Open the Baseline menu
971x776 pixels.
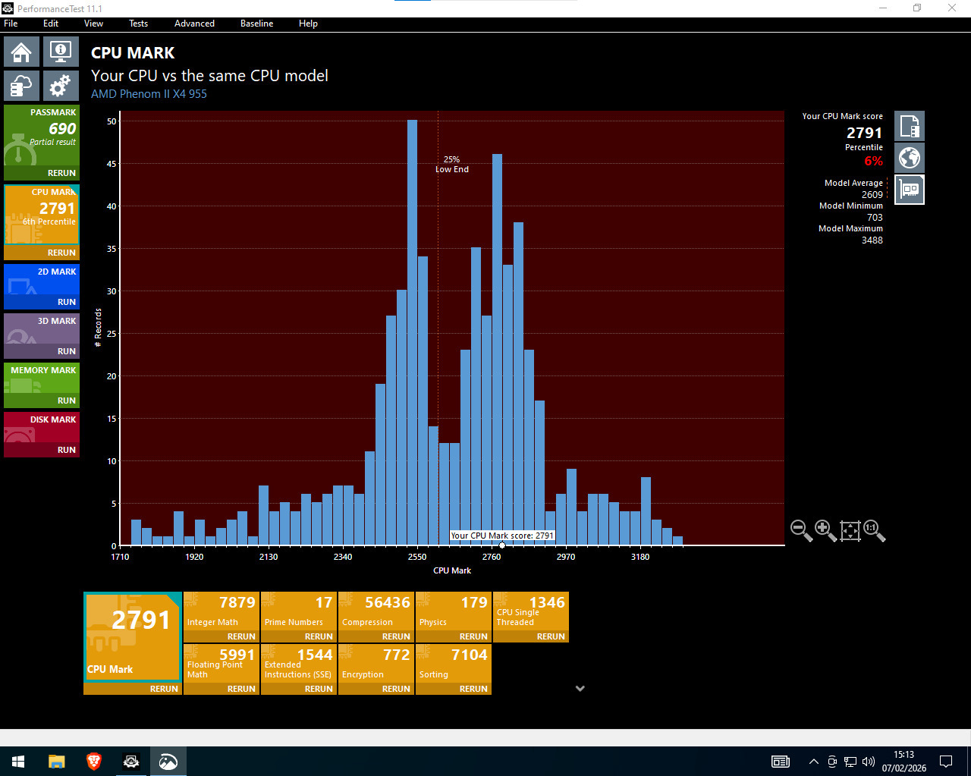pos(256,24)
